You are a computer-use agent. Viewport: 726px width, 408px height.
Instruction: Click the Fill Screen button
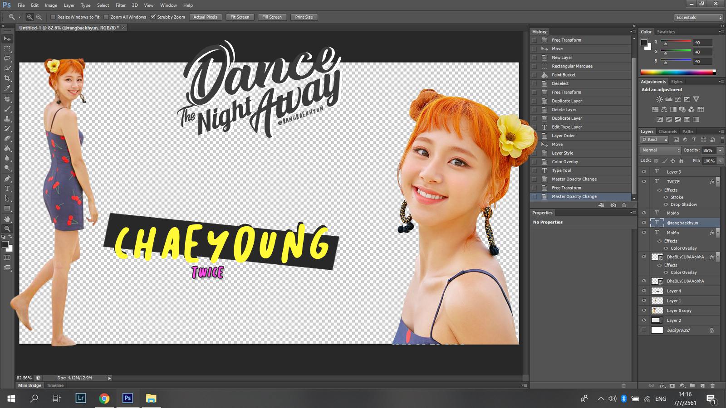[272, 17]
